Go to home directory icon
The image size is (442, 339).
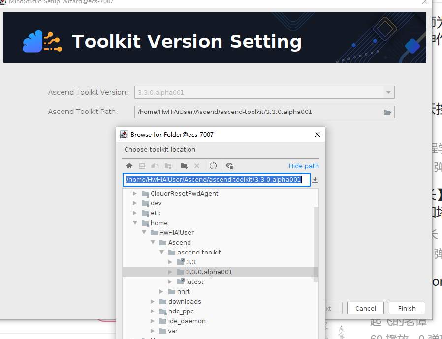(129, 166)
